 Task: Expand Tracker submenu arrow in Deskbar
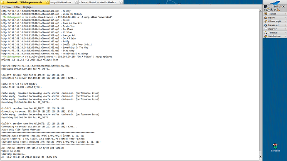285,14
